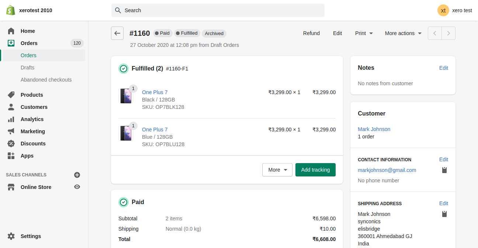Click the Shopify logo icon
The image size is (478, 248).
10,10
